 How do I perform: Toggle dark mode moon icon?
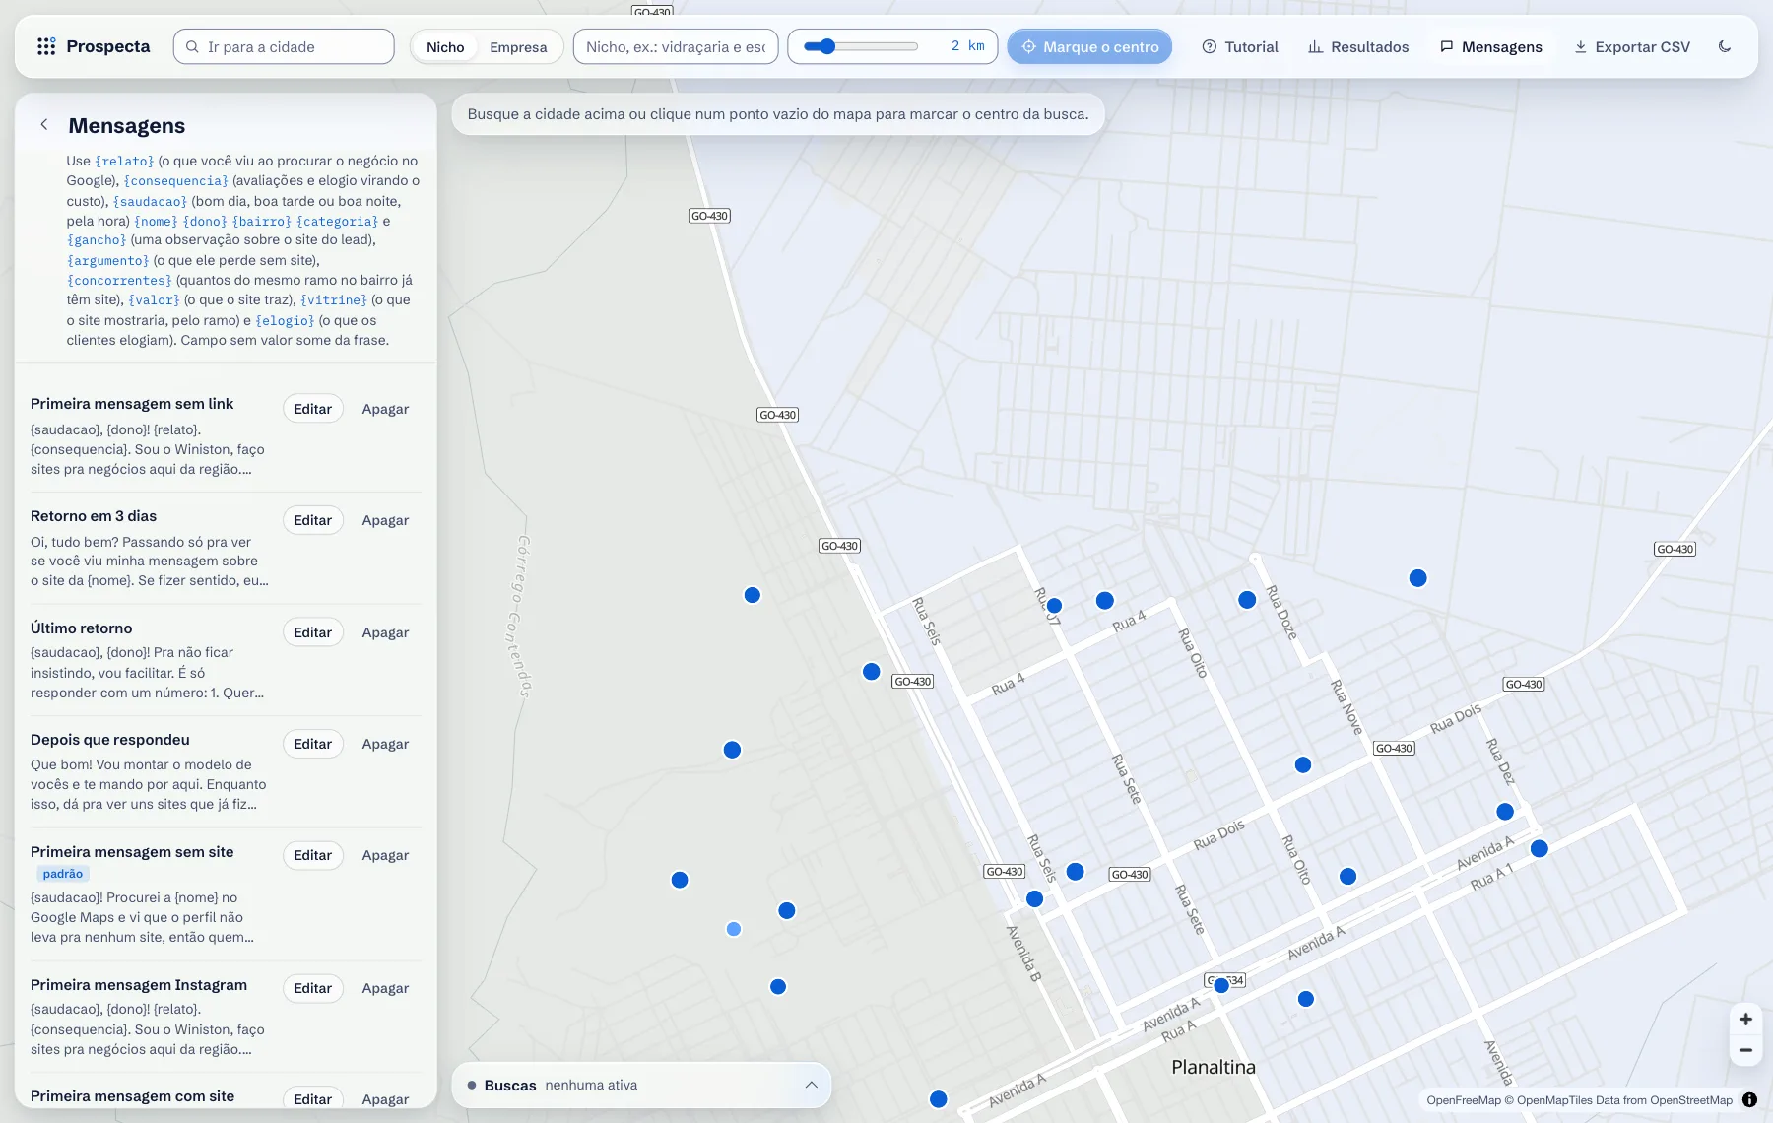(1725, 46)
